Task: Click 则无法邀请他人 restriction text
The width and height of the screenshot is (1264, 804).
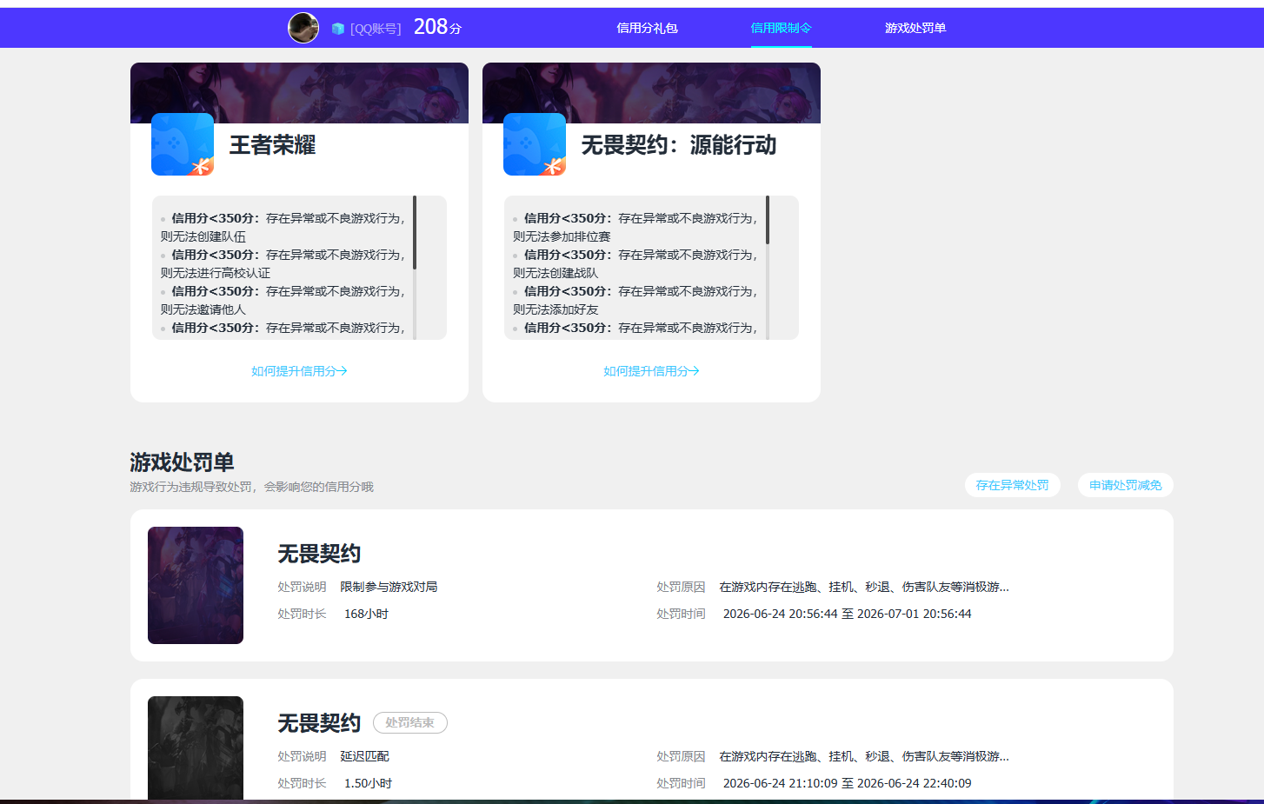Action: point(203,309)
